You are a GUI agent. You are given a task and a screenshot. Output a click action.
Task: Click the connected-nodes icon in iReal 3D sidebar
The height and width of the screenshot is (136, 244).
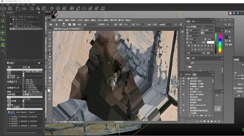(3, 39)
